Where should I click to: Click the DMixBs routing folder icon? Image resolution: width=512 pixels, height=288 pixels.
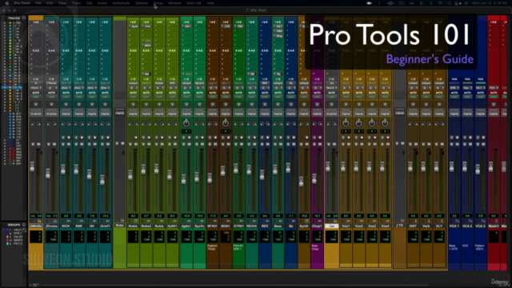tap(39, 221)
